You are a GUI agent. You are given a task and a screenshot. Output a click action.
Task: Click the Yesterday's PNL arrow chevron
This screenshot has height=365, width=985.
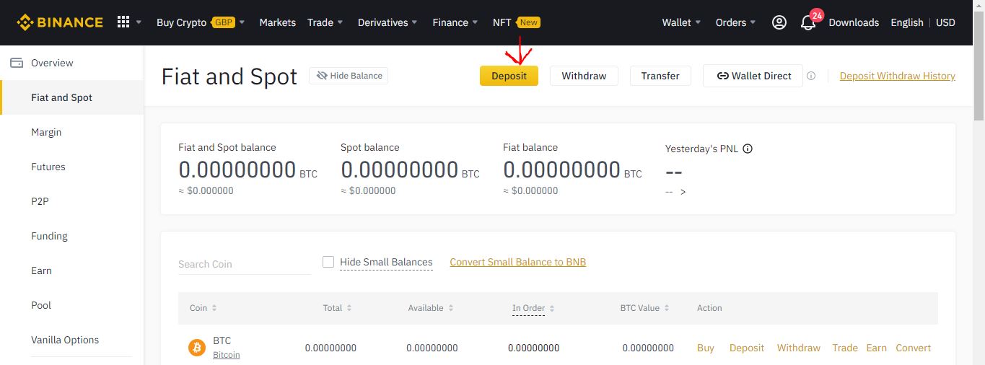pos(683,192)
